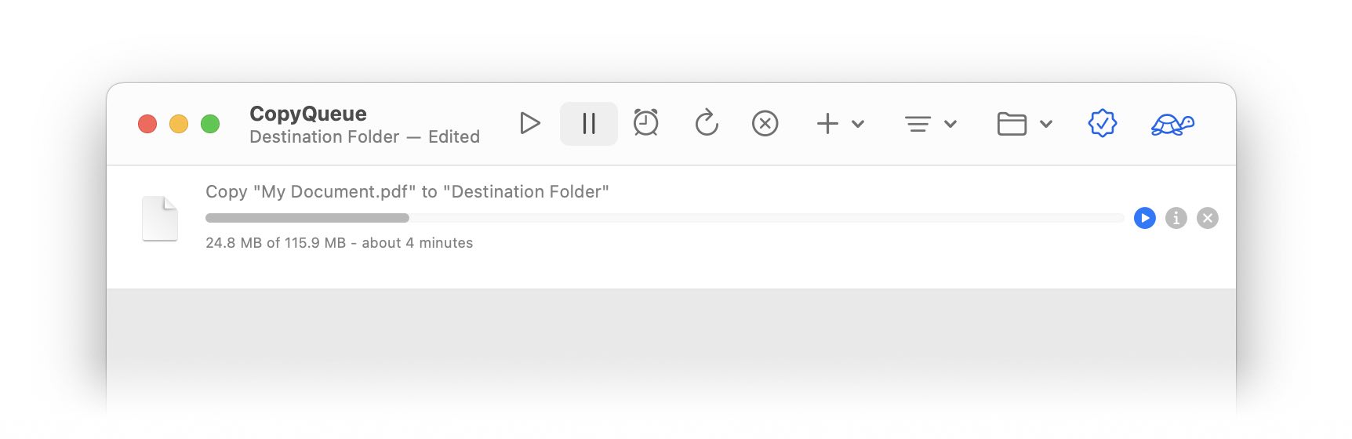Click the plus add icon in toolbar

coord(827,124)
